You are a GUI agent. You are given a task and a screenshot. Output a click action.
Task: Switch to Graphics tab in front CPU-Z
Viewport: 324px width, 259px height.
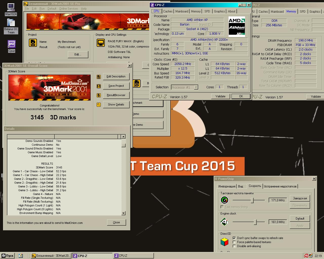tap(219, 11)
